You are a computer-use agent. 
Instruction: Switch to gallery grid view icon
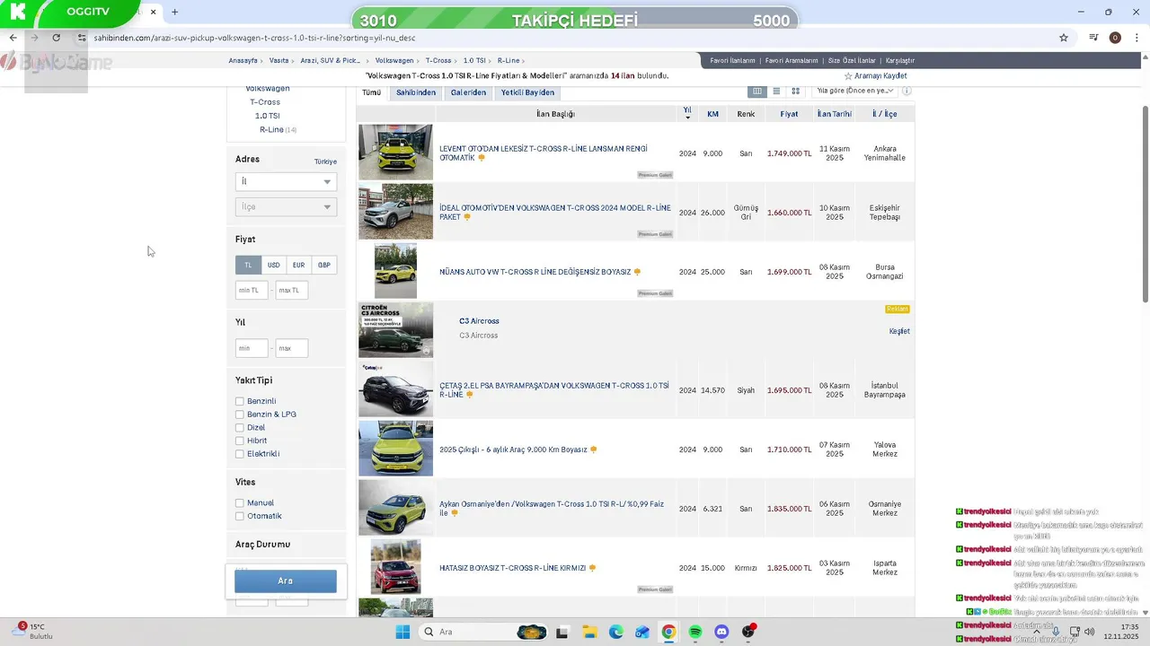[x=795, y=92]
